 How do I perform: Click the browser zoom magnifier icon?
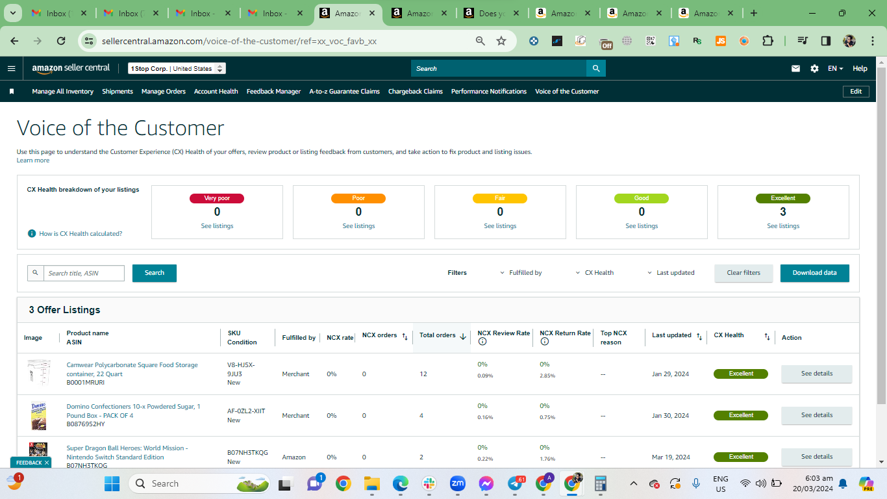tap(481, 41)
